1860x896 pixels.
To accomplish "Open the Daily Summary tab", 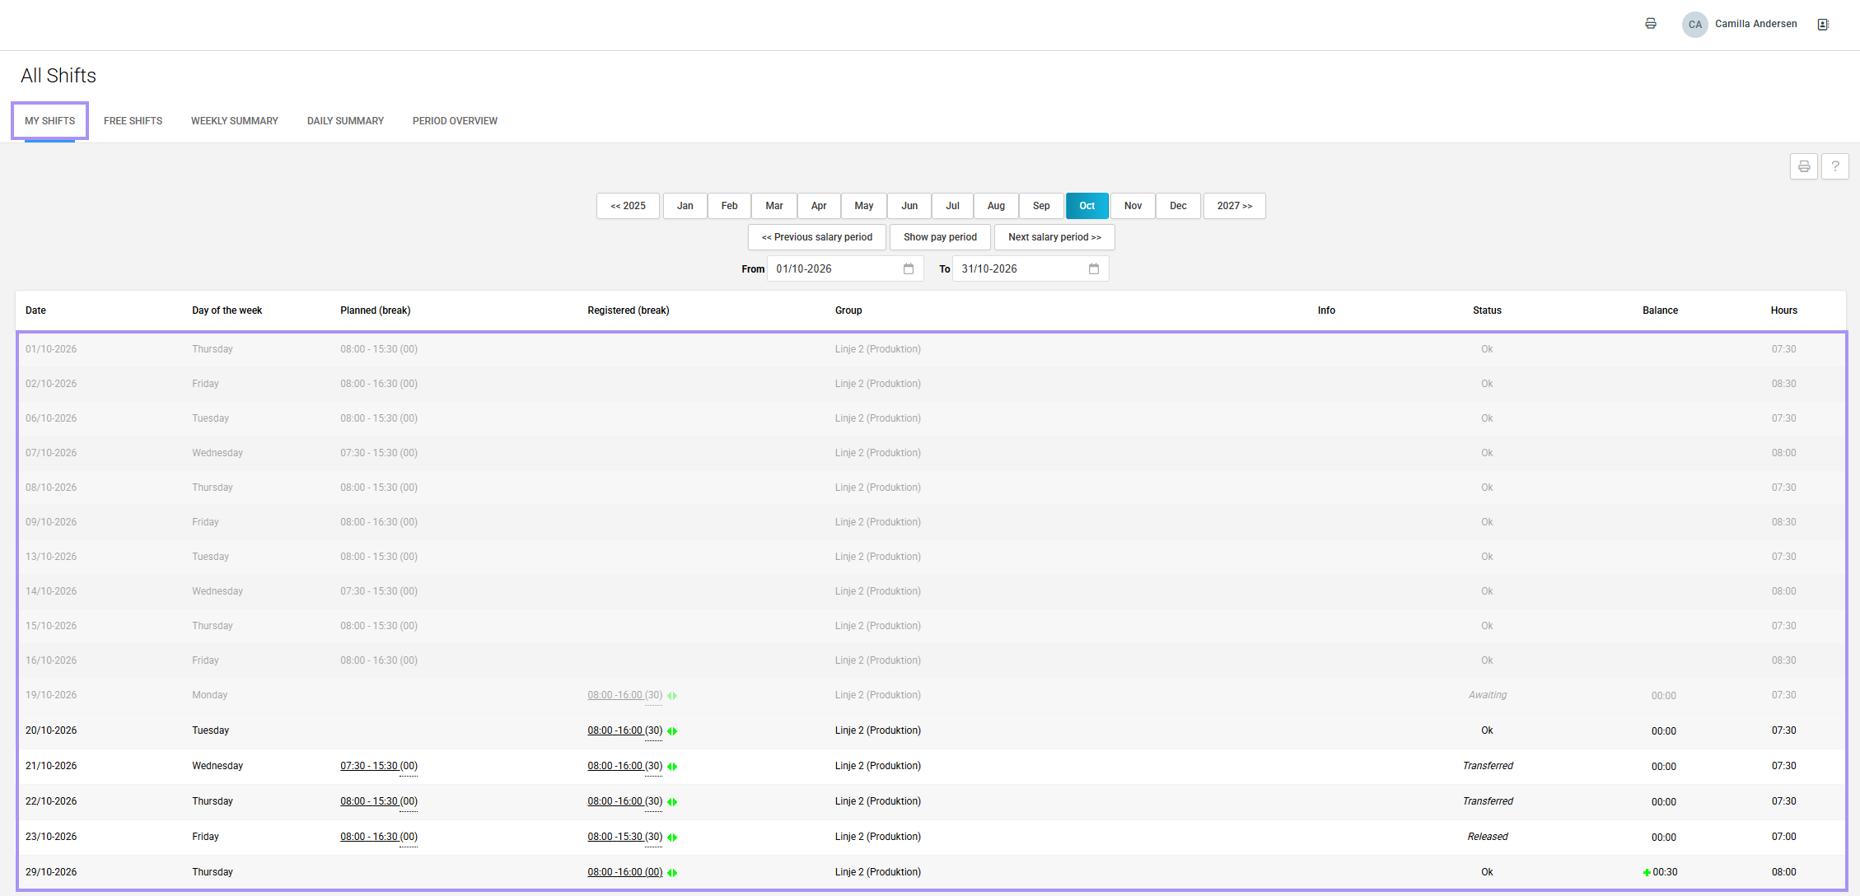I will [345, 121].
